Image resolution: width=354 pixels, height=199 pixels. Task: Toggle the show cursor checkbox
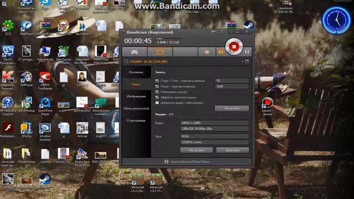point(157,92)
